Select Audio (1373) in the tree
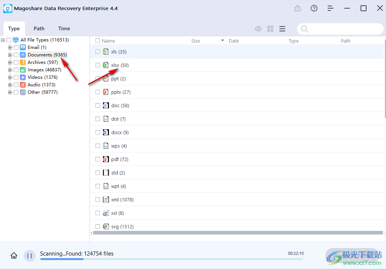The height and width of the screenshot is (269, 386). pyautogui.click(x=41, y=84)
